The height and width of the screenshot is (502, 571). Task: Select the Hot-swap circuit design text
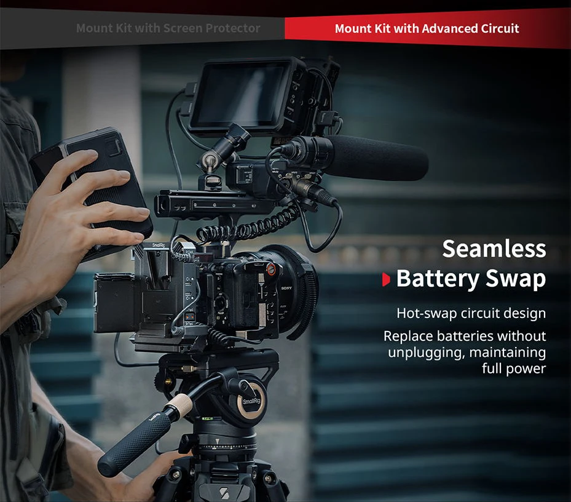click(x=471, y=313)
